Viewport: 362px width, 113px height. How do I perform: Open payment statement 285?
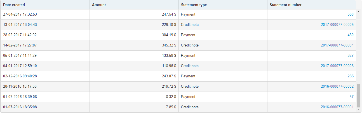click(x=350, y=76)
